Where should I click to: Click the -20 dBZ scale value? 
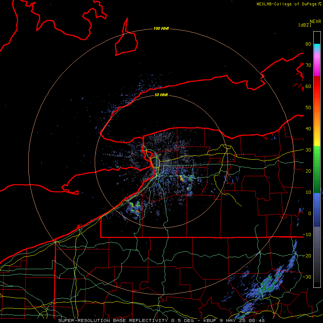[307, 256]
